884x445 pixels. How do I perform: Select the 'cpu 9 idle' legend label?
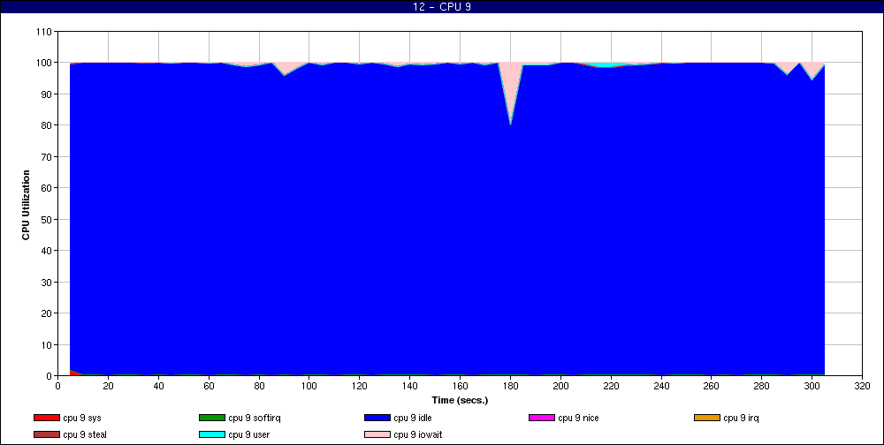point(413,419)
